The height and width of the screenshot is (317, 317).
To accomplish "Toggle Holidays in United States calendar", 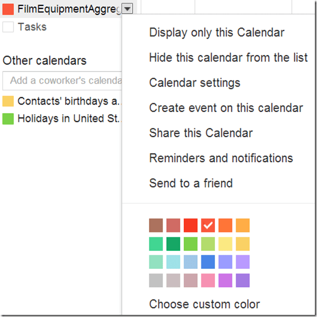I will [x=8, y=119].
